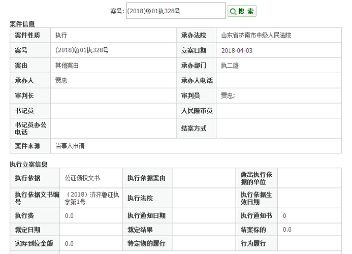This screenshot has width=352, height=254.
Task: Click table case number (2018)鲁01执328号
Action: tap(82, 50)
